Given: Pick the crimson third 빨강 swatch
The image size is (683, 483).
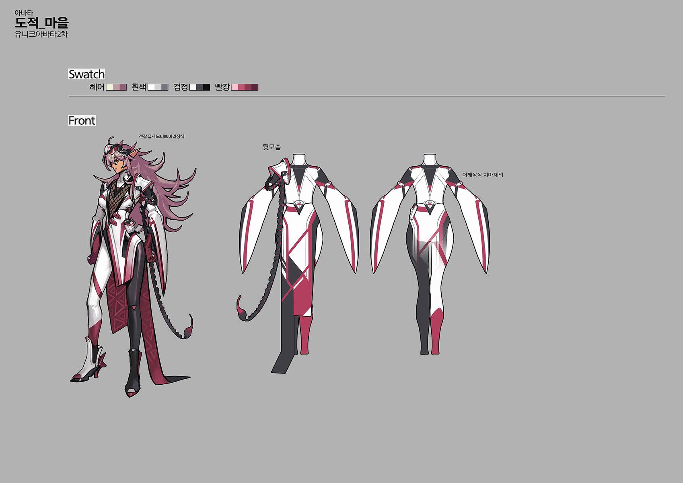Looking at the screenshot, I should [248, 87].
